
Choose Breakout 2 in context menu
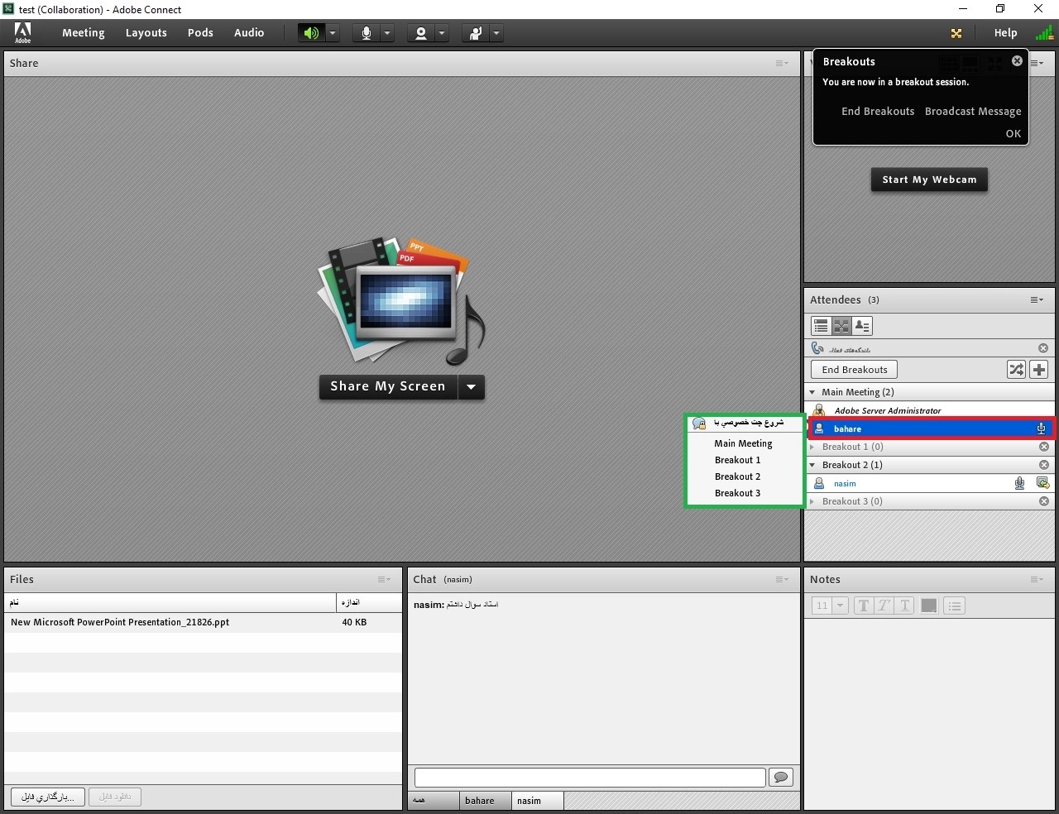click(x=737, y=476)
